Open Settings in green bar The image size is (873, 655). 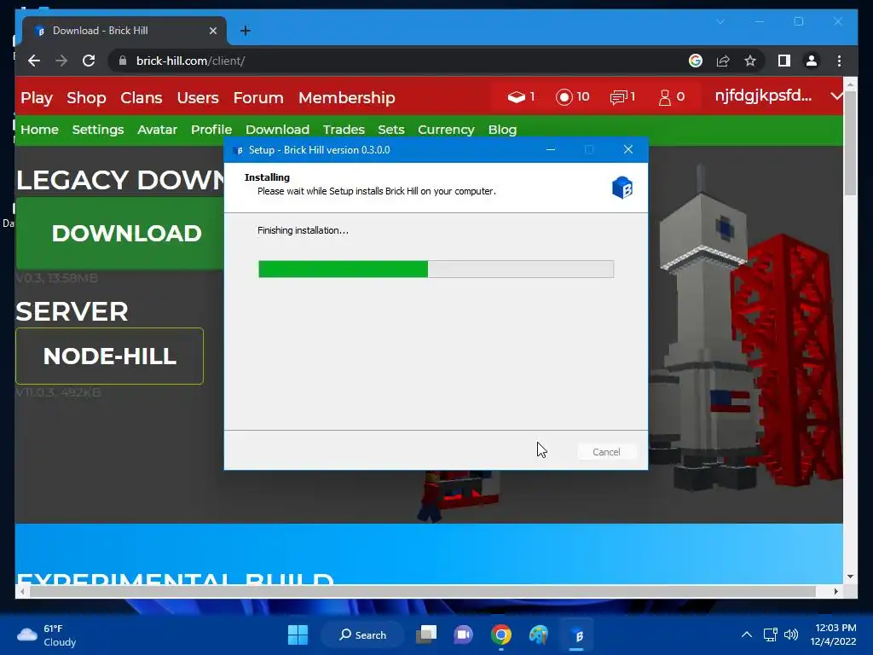98,130
